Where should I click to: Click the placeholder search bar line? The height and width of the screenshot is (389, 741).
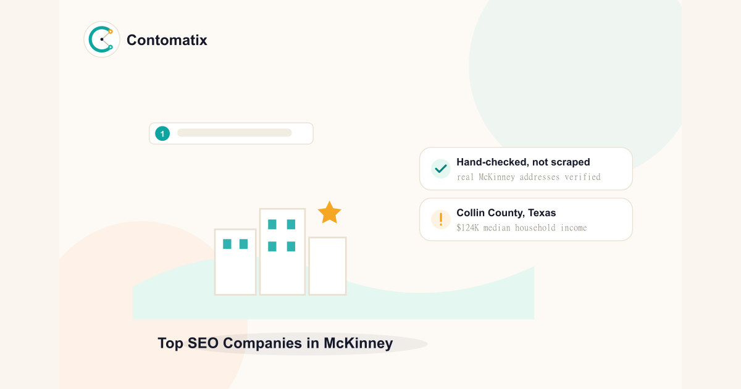[234, 133]
